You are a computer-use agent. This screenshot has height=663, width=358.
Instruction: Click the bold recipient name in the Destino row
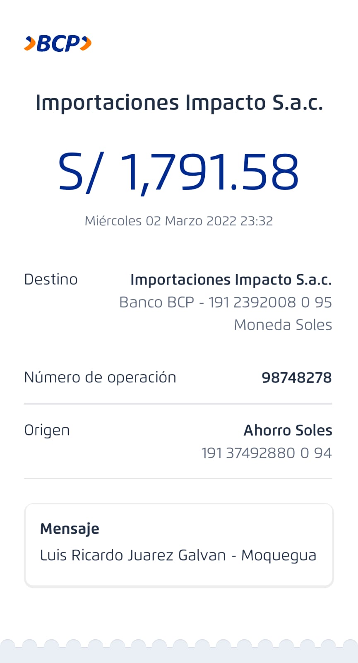pyautogui.click(x=231, y=280)
